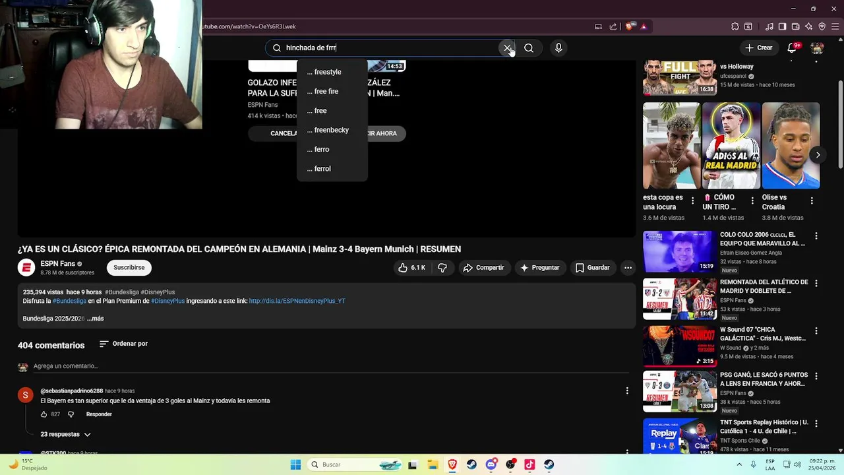This screenshot has width=844, height=475.
Task: Toggle the browser sidebar panel icon
Action: (782, 26)
